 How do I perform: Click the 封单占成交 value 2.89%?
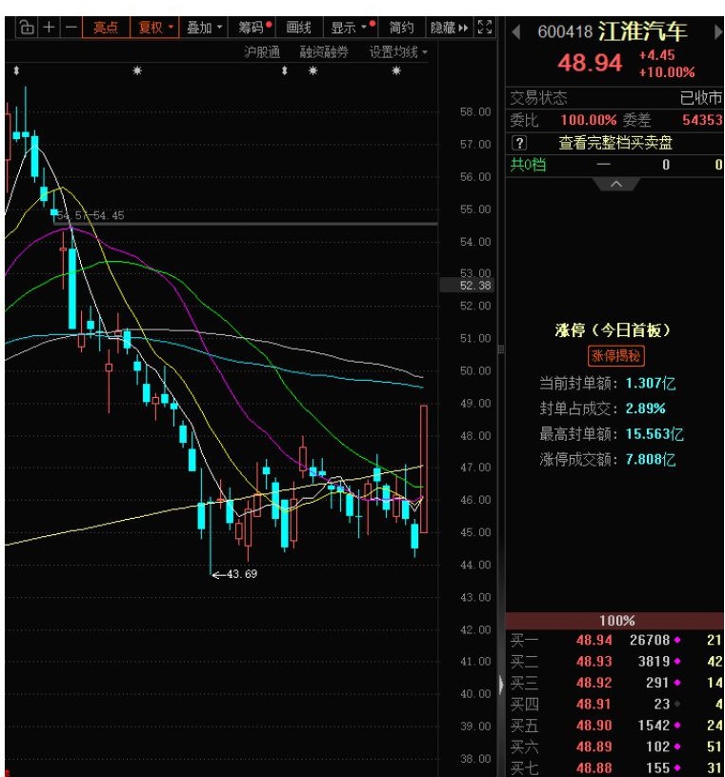(645, 408)
